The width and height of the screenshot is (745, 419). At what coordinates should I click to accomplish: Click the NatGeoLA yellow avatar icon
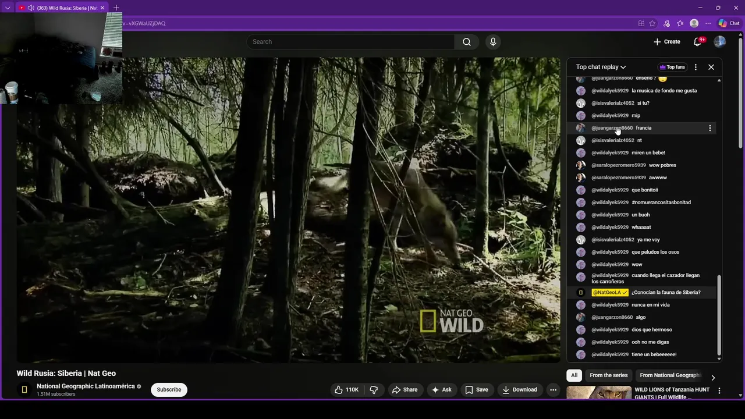581,293
